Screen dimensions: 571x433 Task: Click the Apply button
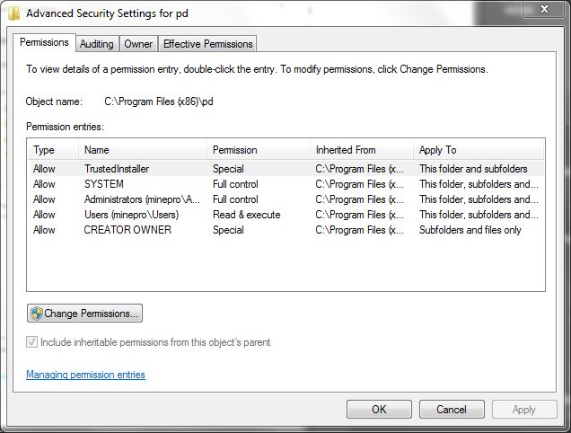[x=524, y=410]
